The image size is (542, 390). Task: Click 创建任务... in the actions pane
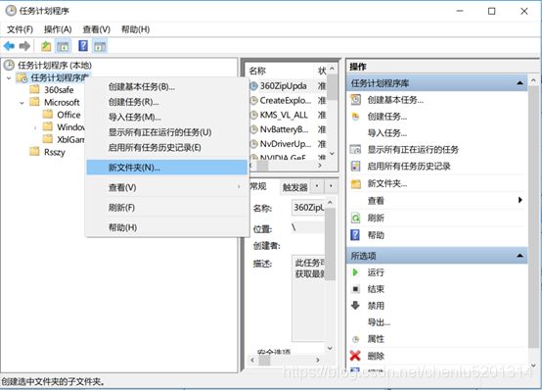(x=387, y=117)
